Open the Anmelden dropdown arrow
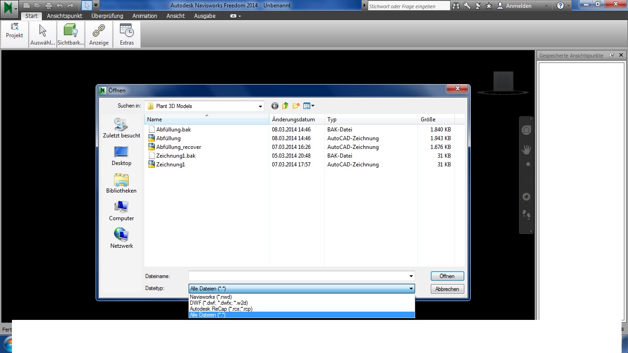The width and height of the screenshot is (628, 353). (x=546, y=6)
